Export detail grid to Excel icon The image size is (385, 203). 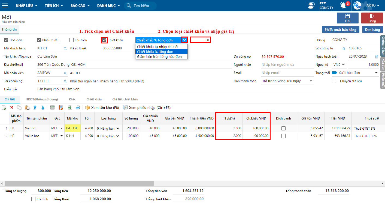(69, 108)
